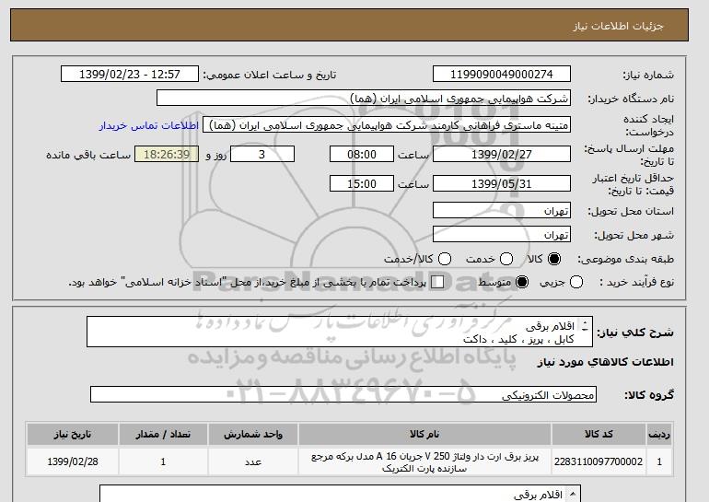Image resolution: width=709 pixels, height=502 pixels.
Task: Click the response deadline date 1399/02/27
Action: tap(502, 154)
